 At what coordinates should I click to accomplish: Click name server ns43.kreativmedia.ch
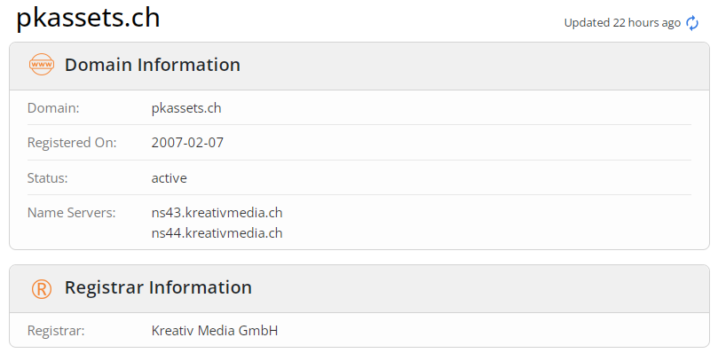(x=217, y=213)
